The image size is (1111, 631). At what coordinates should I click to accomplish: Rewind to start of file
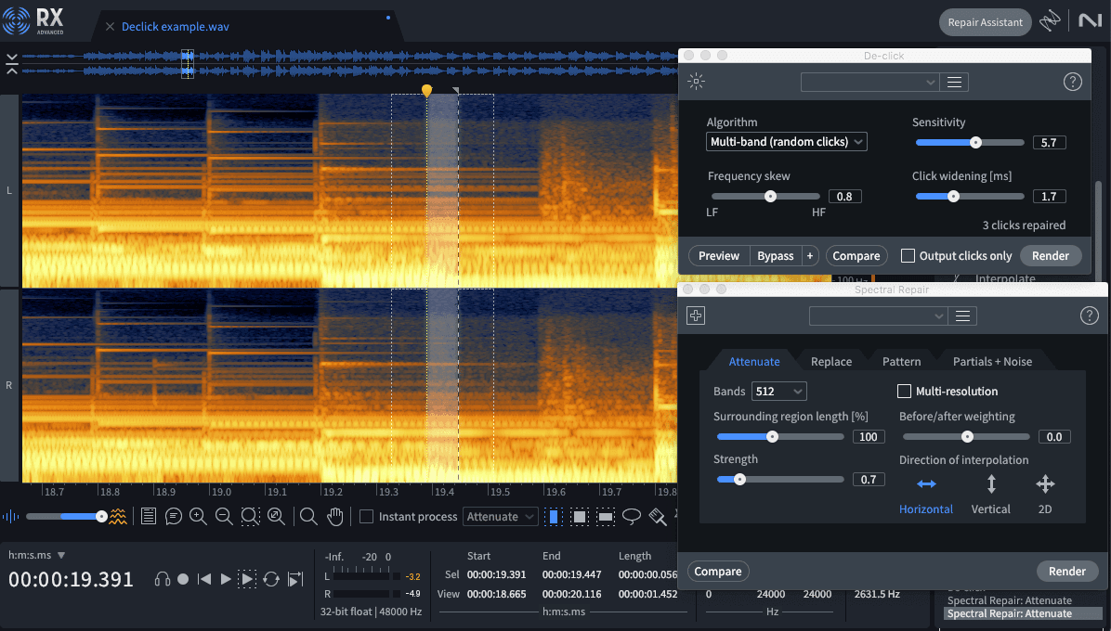tap(204, 579)
